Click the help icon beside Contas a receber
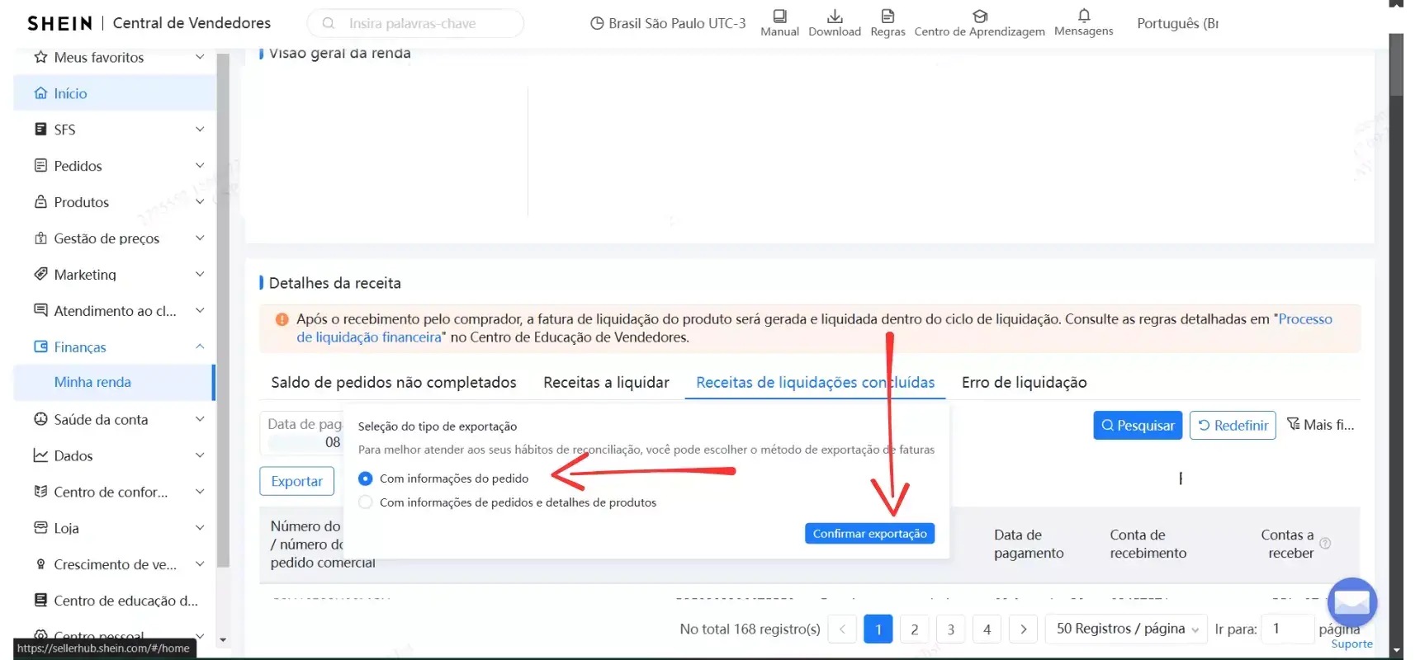 (x=1325, y=543)
